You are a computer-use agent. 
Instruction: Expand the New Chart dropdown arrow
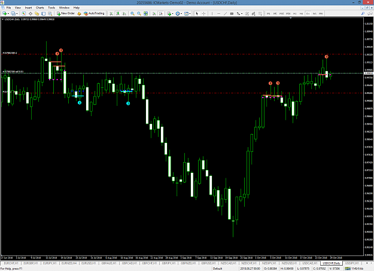tap(8, 14)
